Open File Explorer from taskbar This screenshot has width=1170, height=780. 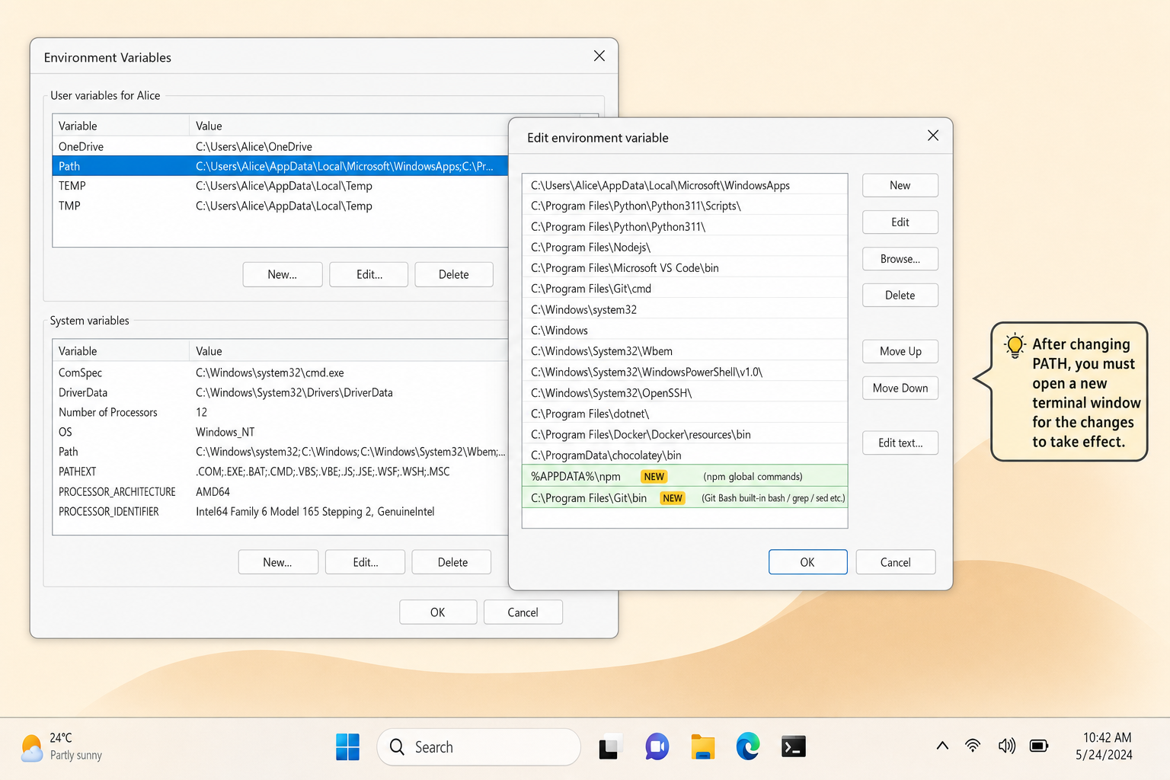pos(702,747)
